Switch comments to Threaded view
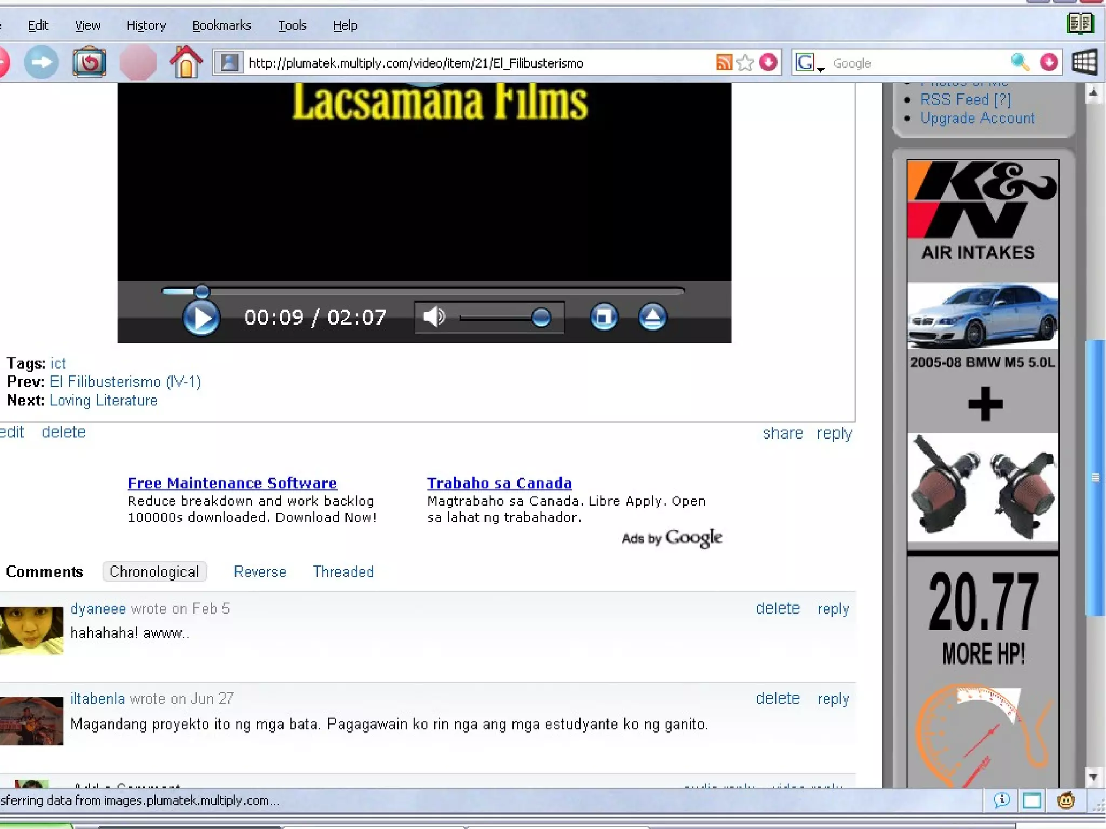Viewport: 1106px width, 829px height. (343, 571)
